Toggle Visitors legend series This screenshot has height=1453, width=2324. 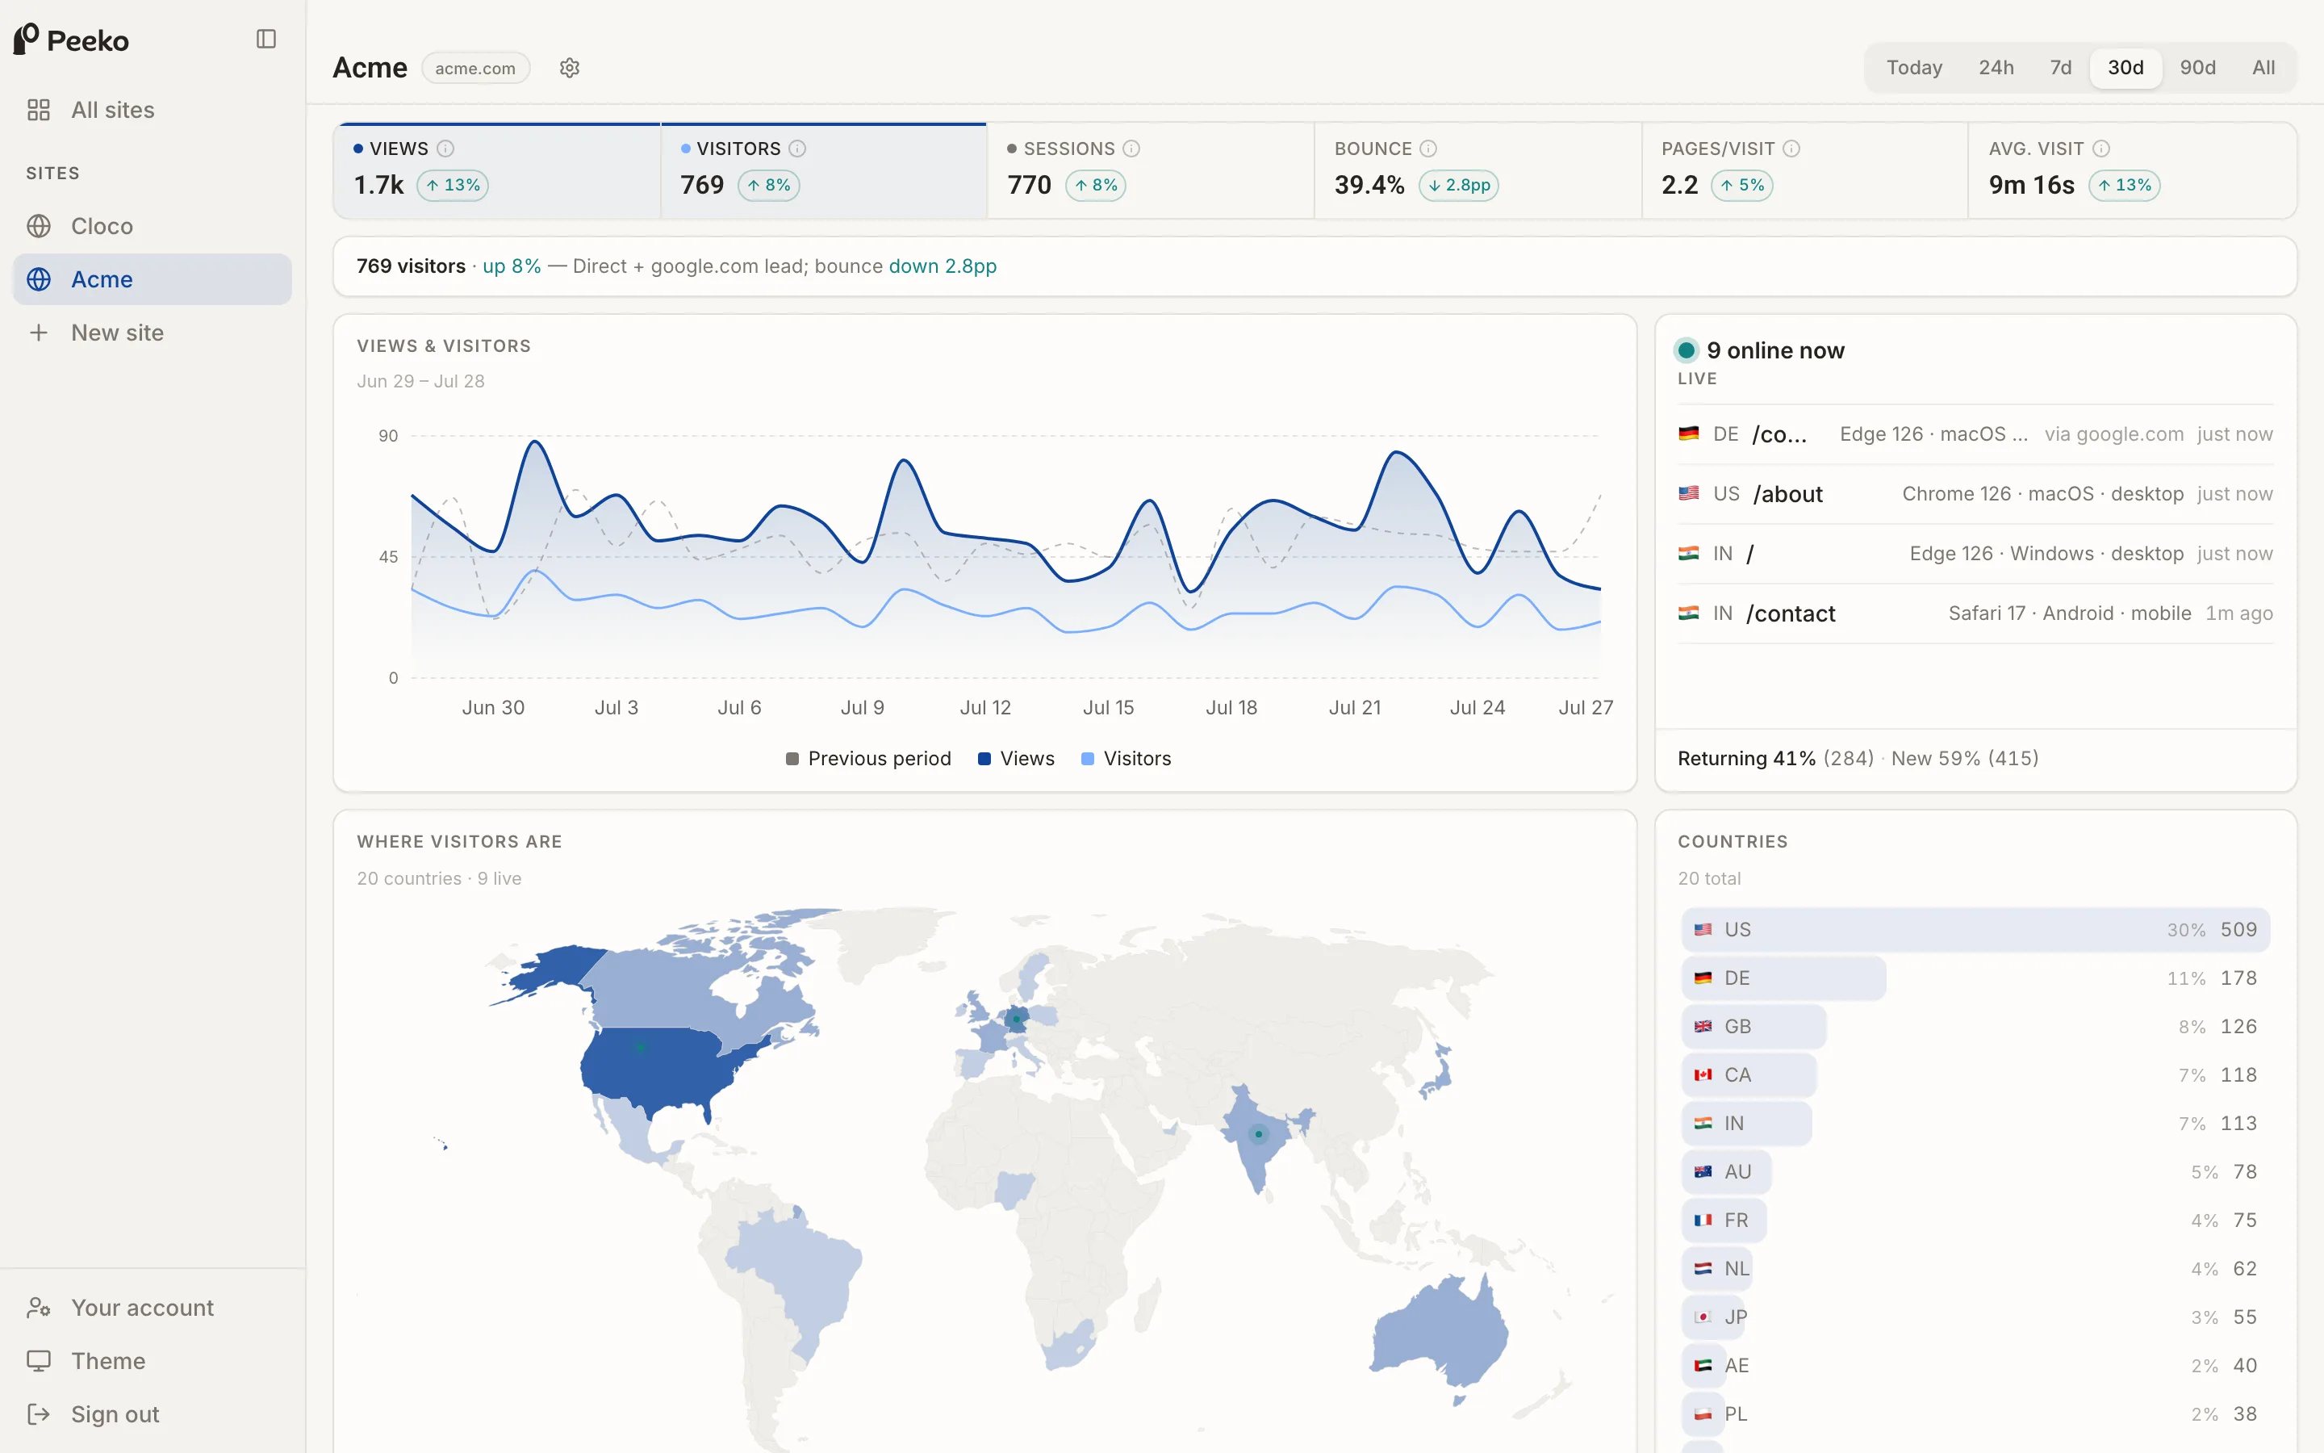click(x=1126, y=759)
